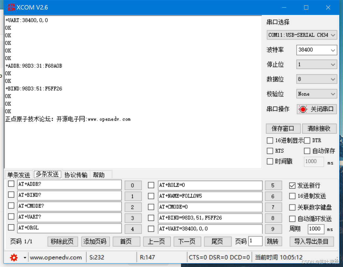
Task: Check the box beside AT+ROLE=0
Action: tap(151, 185)
